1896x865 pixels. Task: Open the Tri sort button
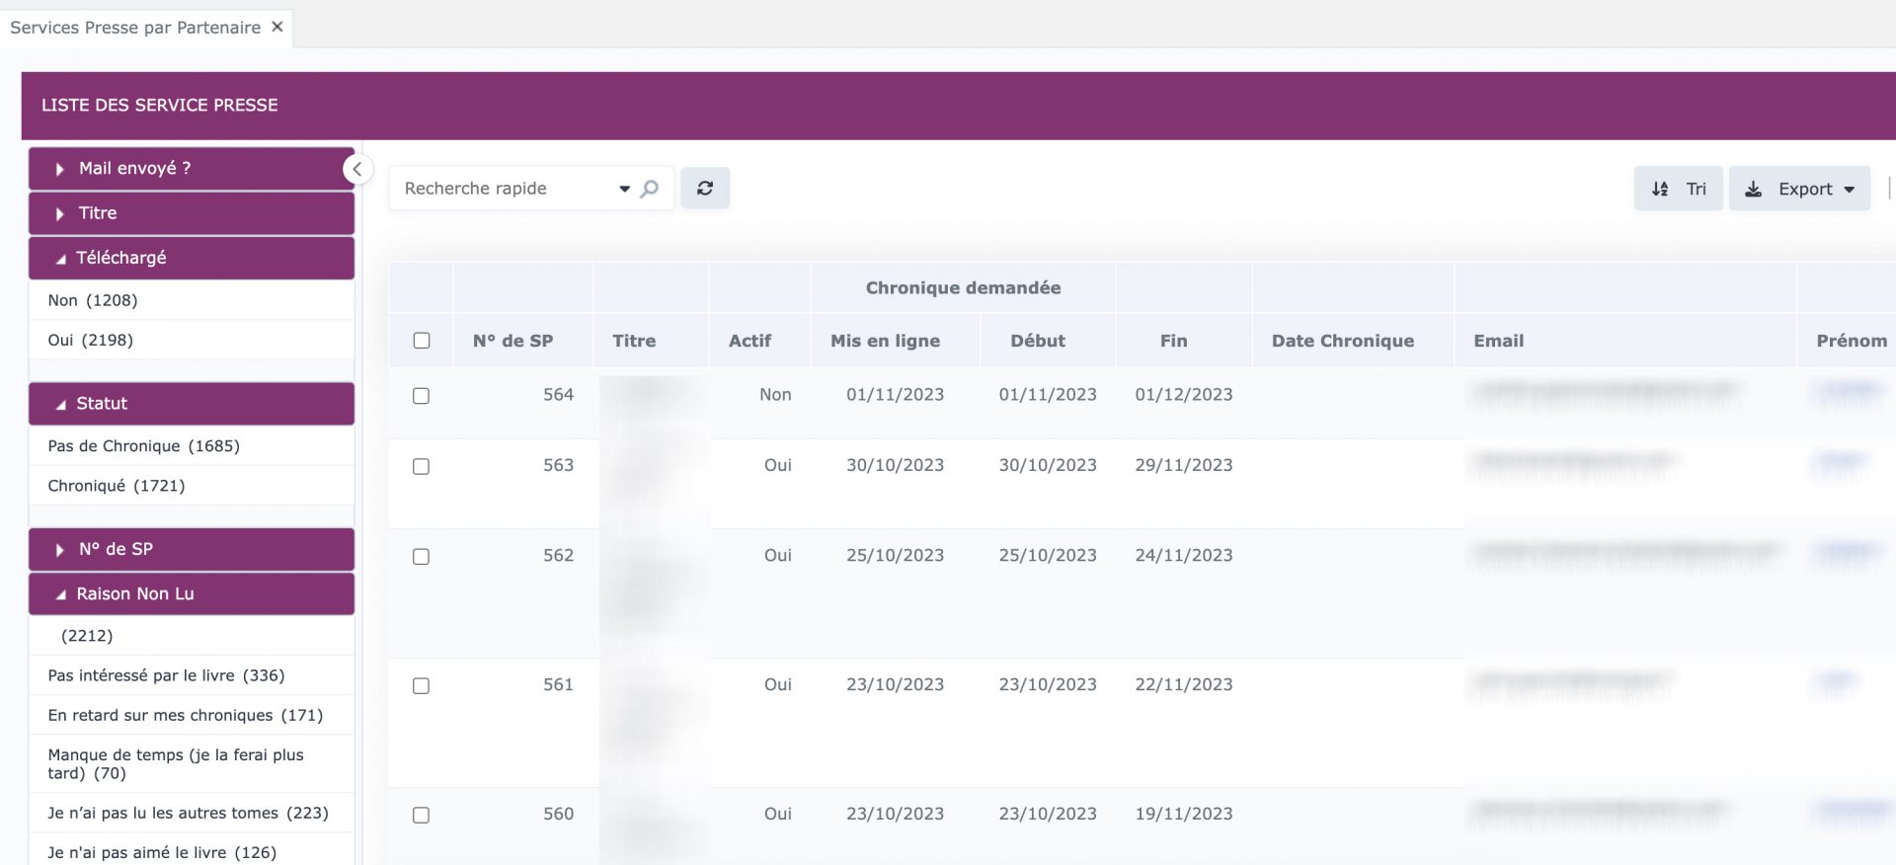[x=1679, y=189]
